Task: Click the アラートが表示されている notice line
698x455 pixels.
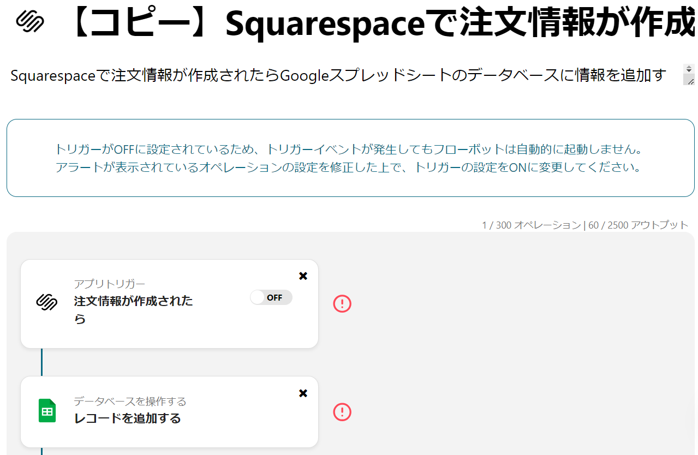Action: [349, 167]
